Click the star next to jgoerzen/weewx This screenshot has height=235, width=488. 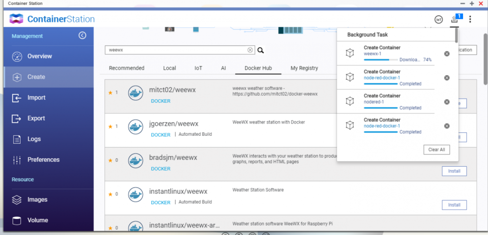pyautogui.click(x=110, y=127)
